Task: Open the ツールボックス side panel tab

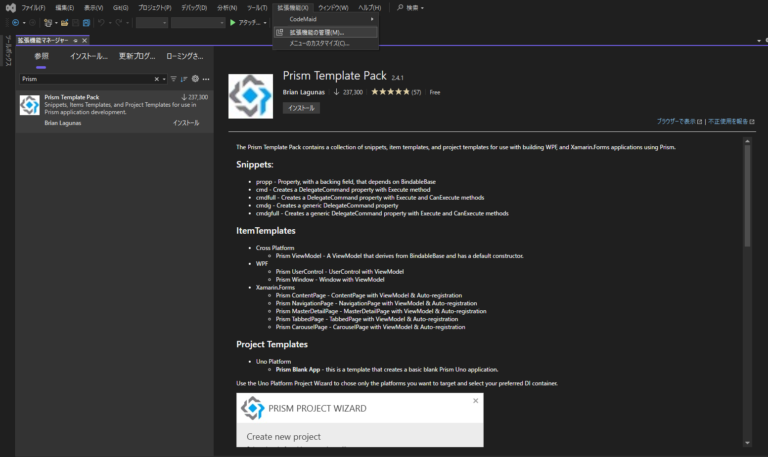Action: tap(8, 50)
